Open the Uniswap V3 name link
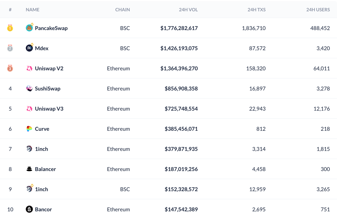Screen dimensions: 337x218 click(x=49, y=109)
